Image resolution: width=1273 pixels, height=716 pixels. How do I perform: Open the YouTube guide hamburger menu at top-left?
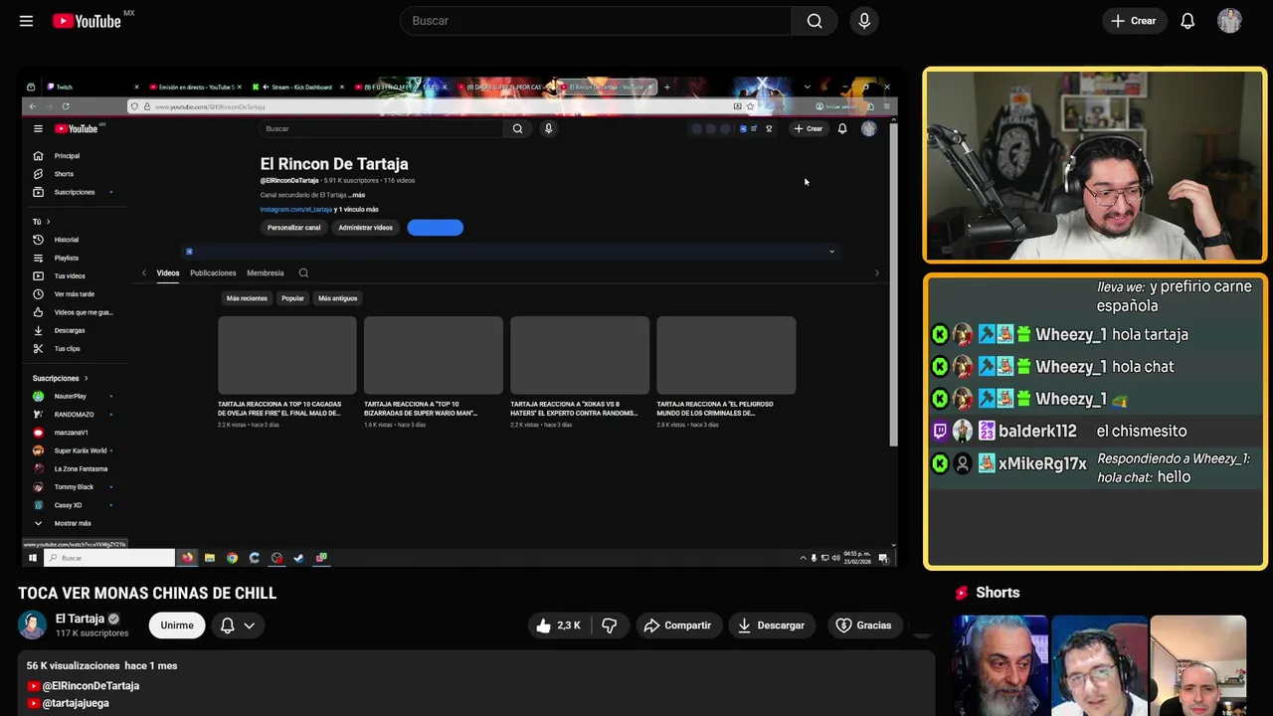(x=26, y=21)
